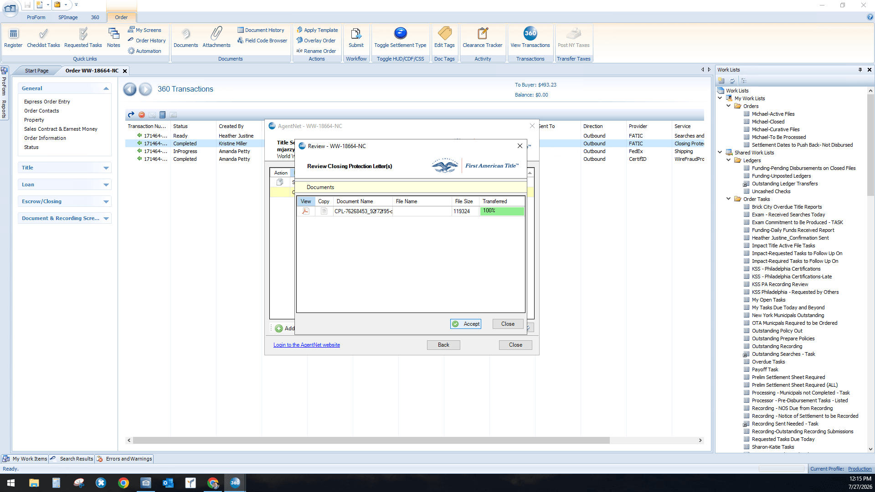The height and width of the screenshot is (492, 875).
Task: Accept the Closing Protection Letter
Action: [x=466, y=324]
